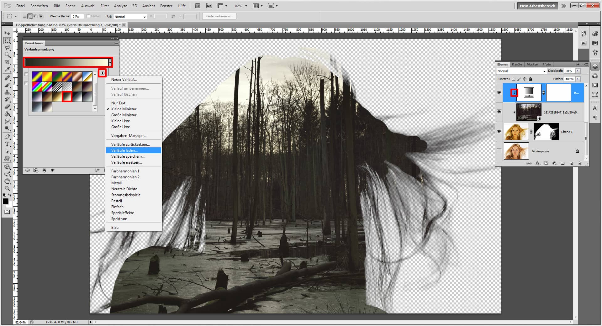
Task: Select the Lasso tool
Action: point(7,48)
